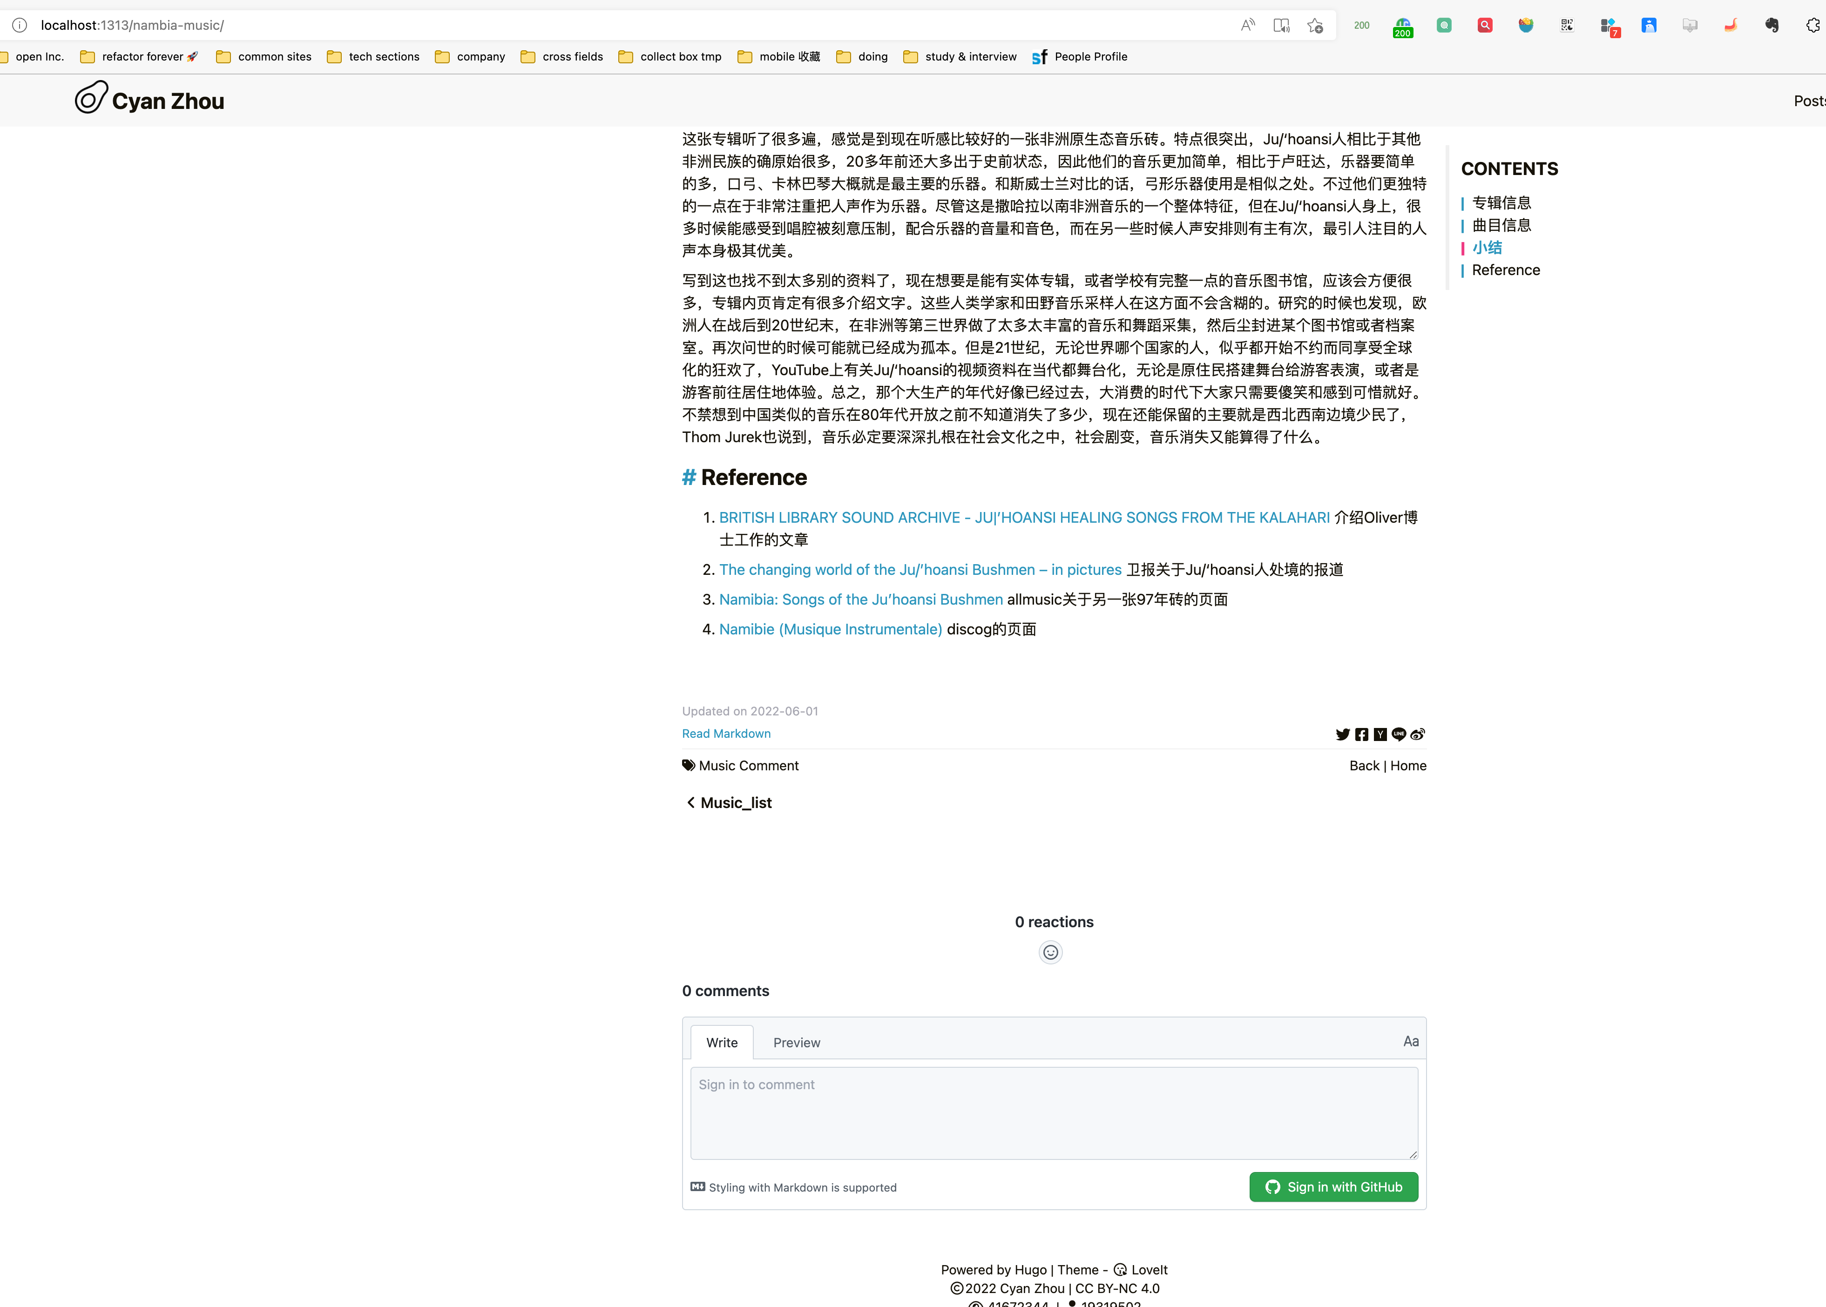The width and height of the screenshot is (1826, 1307).
Task: Click the Cyan Zhou avocado site logo
Action: pyautogui.click(x=91, y=97)
